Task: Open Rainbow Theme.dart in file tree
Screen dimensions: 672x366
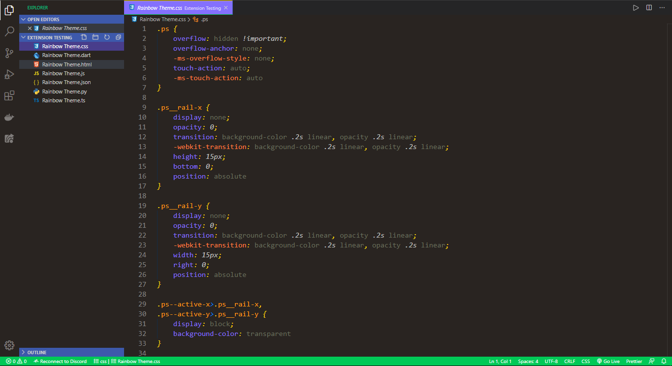Action: tap(71, 56)
